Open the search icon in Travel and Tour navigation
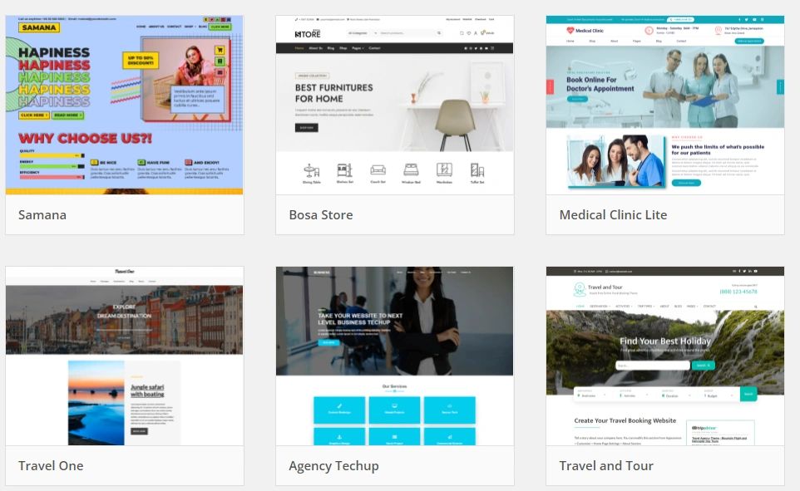The height and width of the screenshot is (491, 800). [x=756, y=306]
